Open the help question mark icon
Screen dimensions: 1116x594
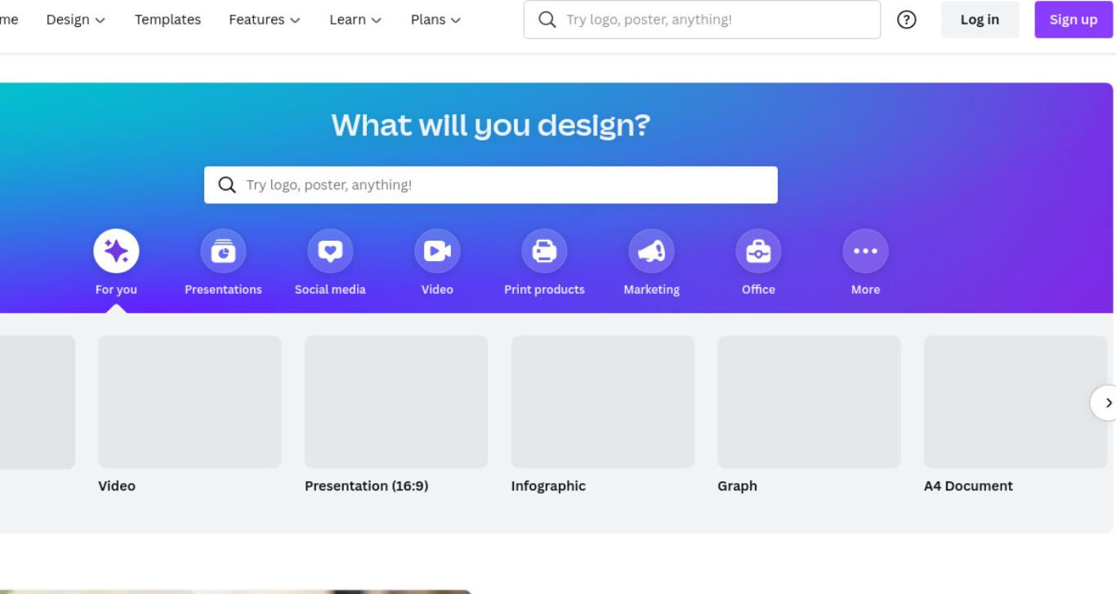[906, 20]
